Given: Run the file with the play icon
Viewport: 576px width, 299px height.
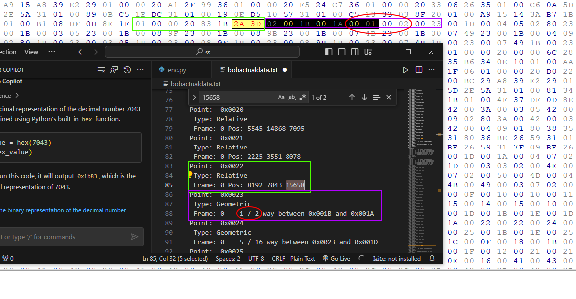Looking at the screenshot, I should click(405, 70).
